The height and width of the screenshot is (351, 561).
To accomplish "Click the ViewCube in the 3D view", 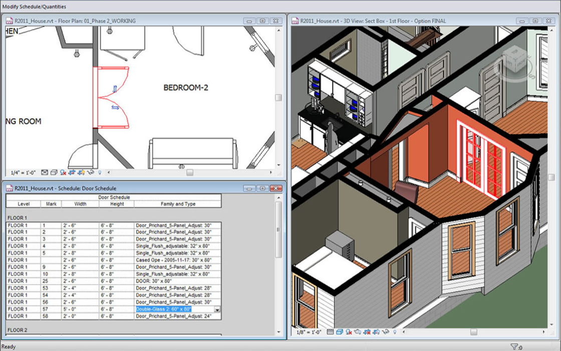I will pos(511,58).
